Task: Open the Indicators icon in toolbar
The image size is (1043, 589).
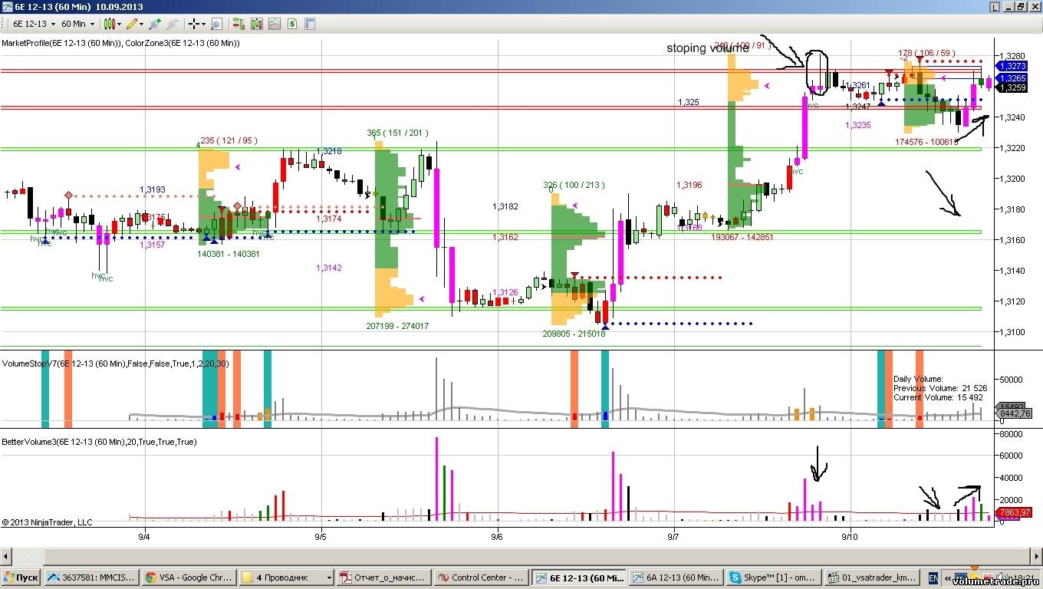Action: 274,25
